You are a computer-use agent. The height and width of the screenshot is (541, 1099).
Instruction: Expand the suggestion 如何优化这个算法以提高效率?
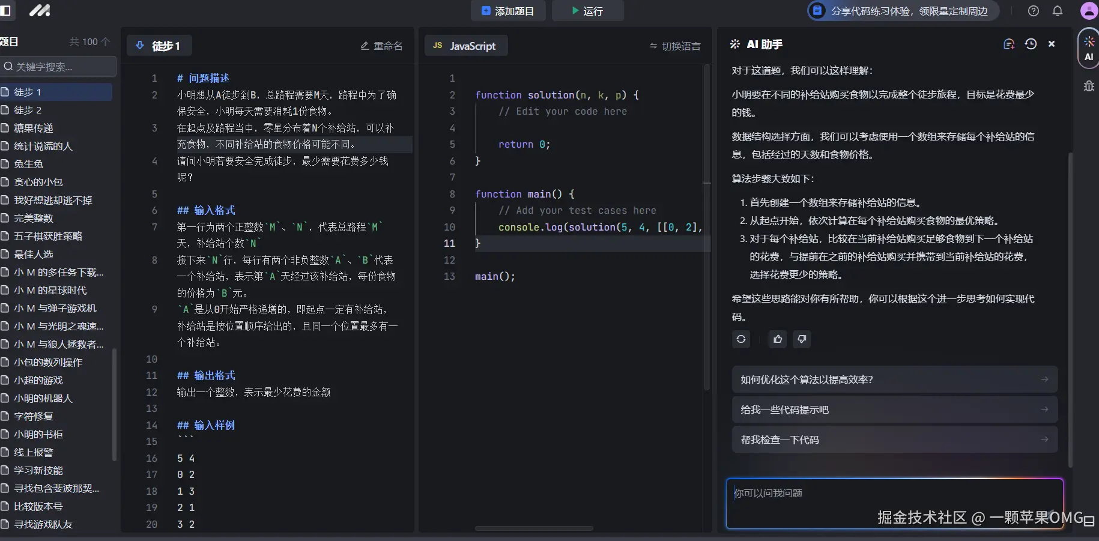pos(893,379)
